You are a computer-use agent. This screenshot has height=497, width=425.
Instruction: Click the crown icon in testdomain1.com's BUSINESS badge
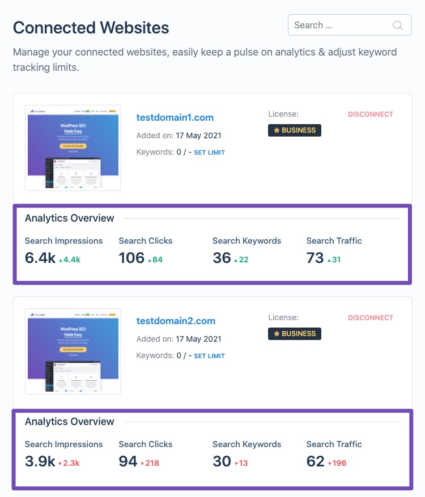277,130
